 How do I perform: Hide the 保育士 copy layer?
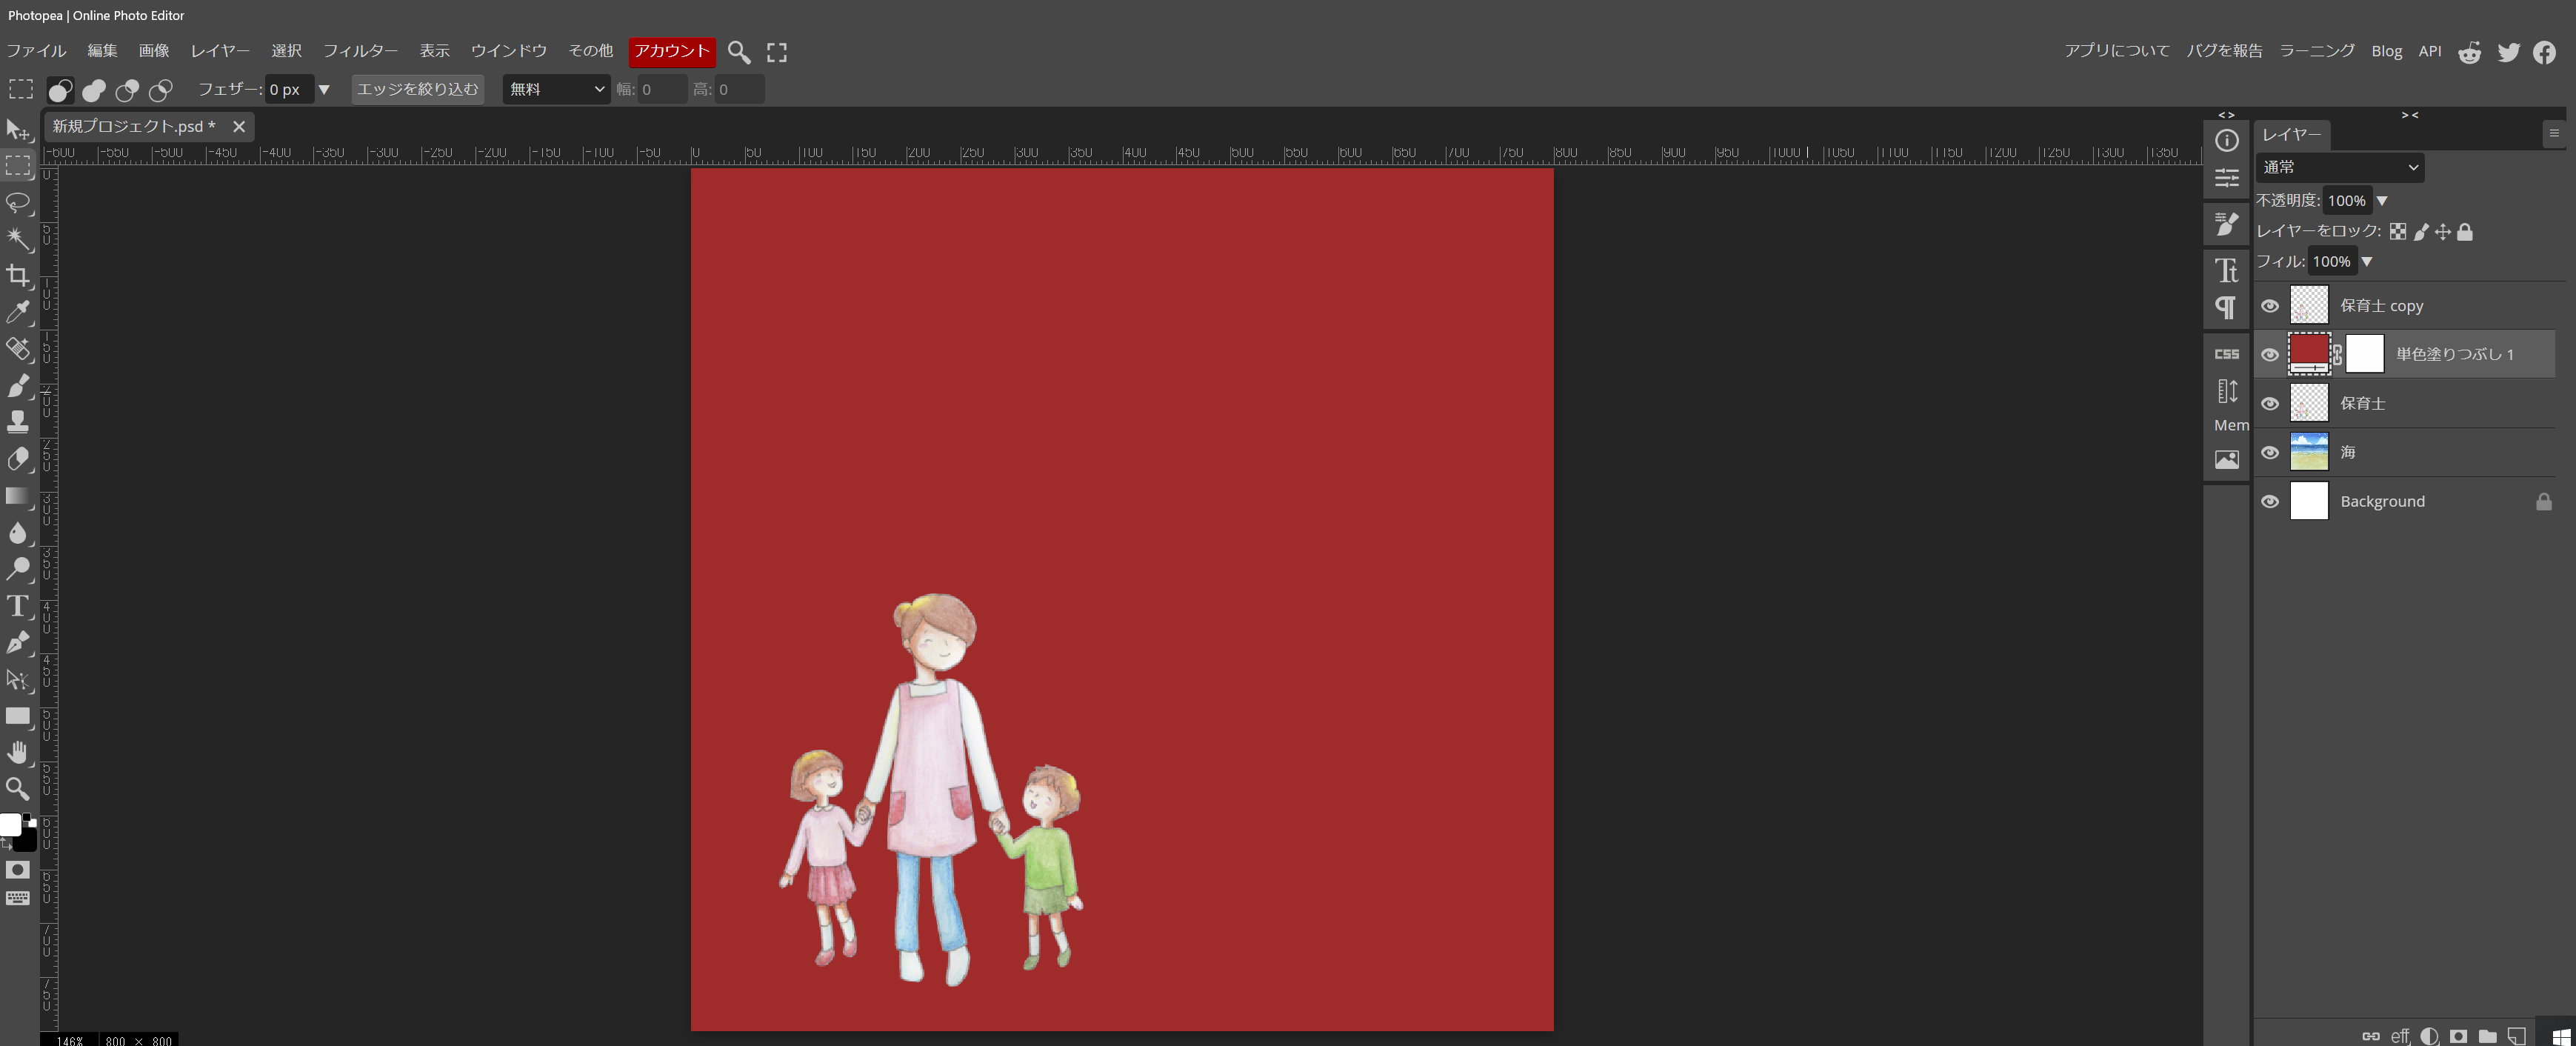click(x=2270, y=306)
